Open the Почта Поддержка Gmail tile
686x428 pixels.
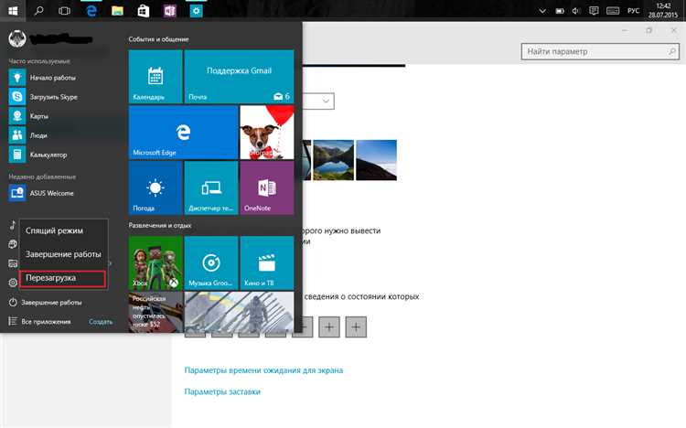pos(239,77)
